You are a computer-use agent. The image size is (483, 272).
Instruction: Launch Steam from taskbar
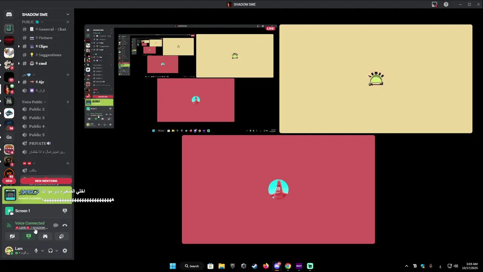[x=255, y=266]
